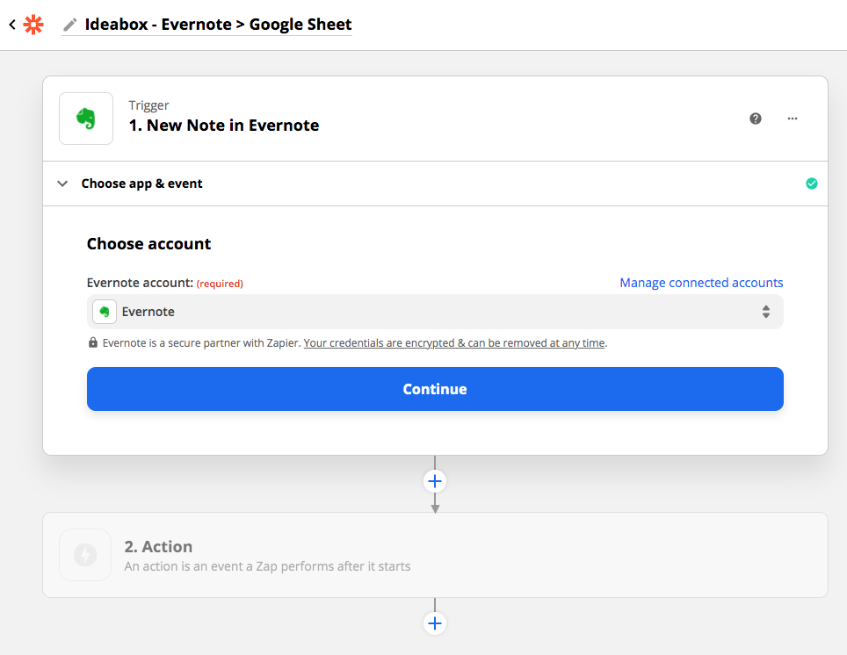Collapse the Choose app & event section
847x655 pixels.
62,184
